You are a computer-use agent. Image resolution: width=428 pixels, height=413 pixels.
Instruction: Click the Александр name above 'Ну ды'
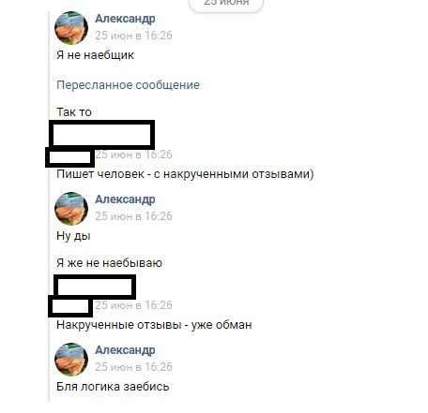pyautogui.click(x=125, y=199)
